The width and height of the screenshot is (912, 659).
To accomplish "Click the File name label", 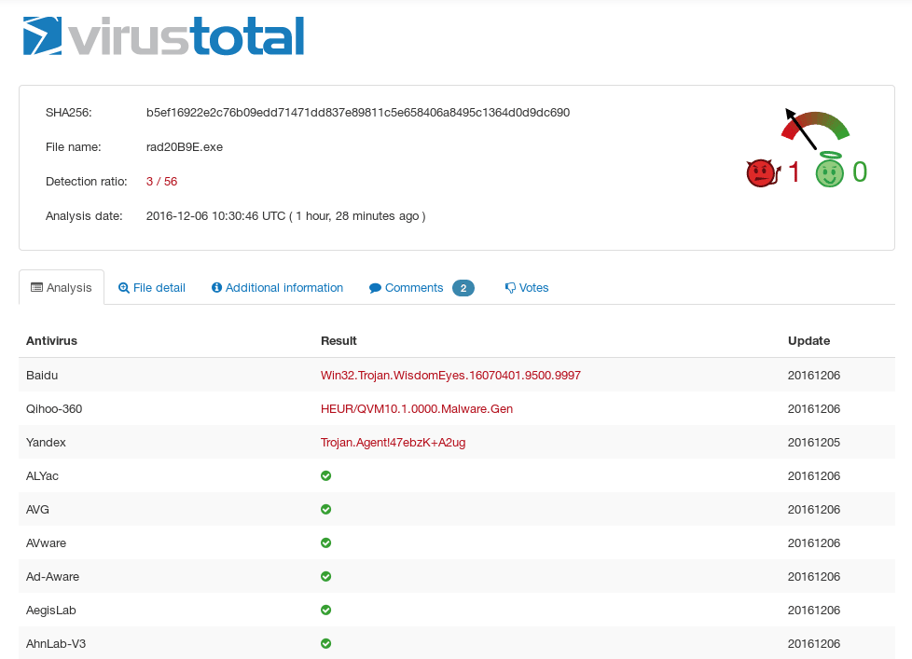I will click(74, 147).
